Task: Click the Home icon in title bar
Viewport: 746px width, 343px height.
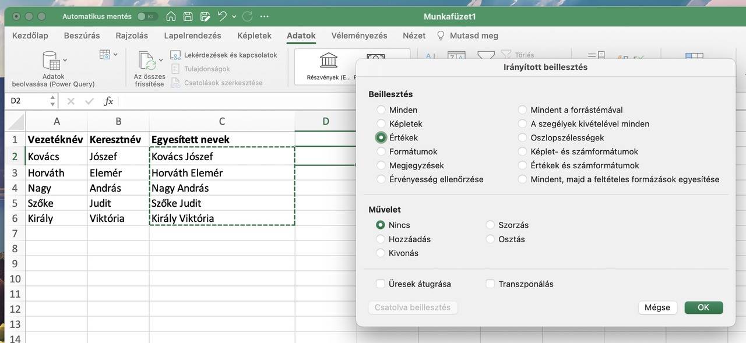Action: click(172, 16)
